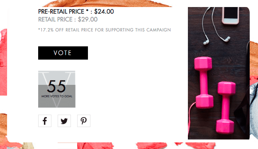The width and height of the screenshot is (258, 149).
Task: Select the shorter right pink dumbbell
Action: (225, 108)
